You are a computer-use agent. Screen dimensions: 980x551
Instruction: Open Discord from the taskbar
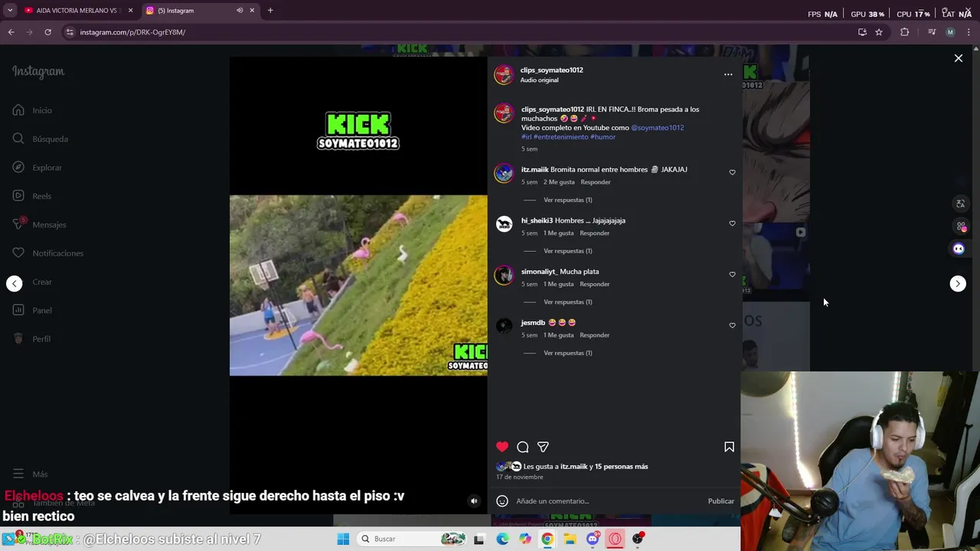(x=593, y=539)
